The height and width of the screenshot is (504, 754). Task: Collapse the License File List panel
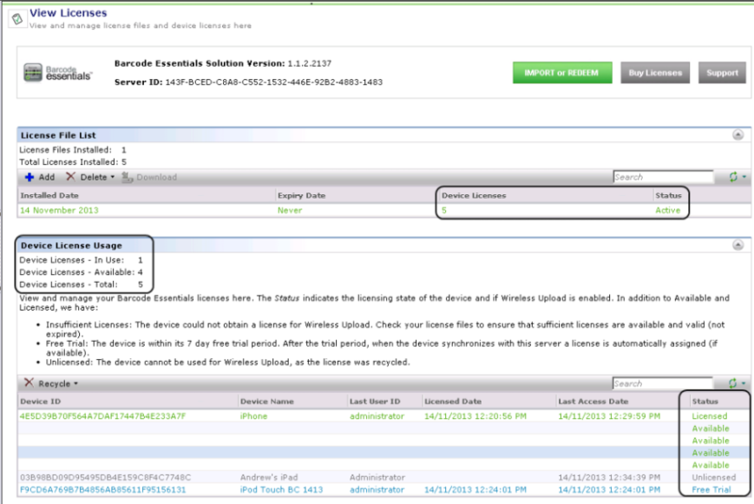point(738,135)
